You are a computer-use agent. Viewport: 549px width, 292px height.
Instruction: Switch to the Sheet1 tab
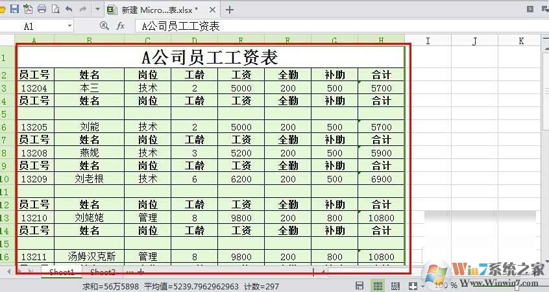point(62,272)
